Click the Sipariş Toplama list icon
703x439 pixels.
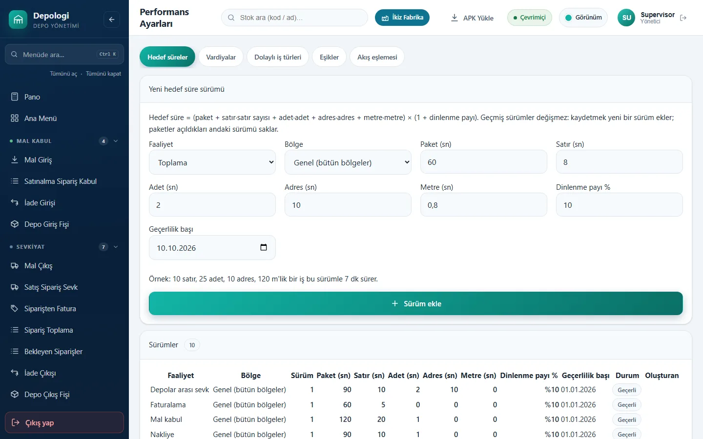pos(15,330)
